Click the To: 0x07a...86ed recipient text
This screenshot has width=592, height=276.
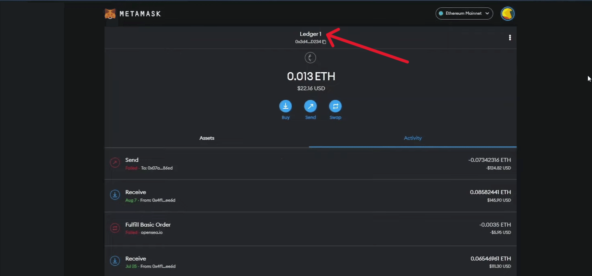(157, 168)
